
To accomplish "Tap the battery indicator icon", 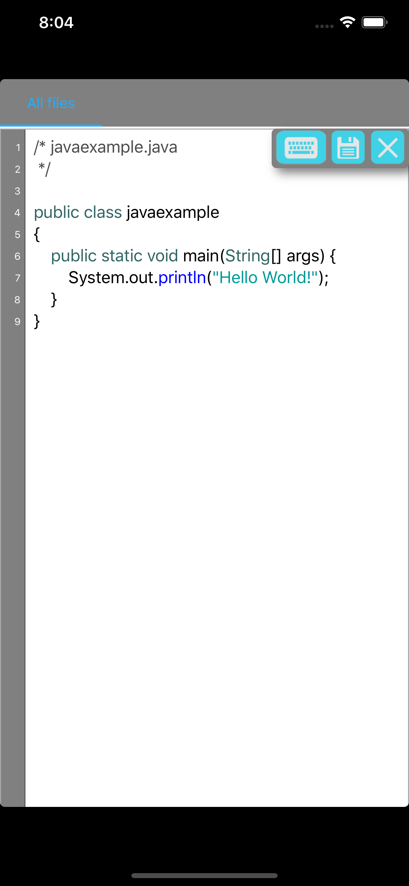I will pyautogui.click(x=374, y=22).
